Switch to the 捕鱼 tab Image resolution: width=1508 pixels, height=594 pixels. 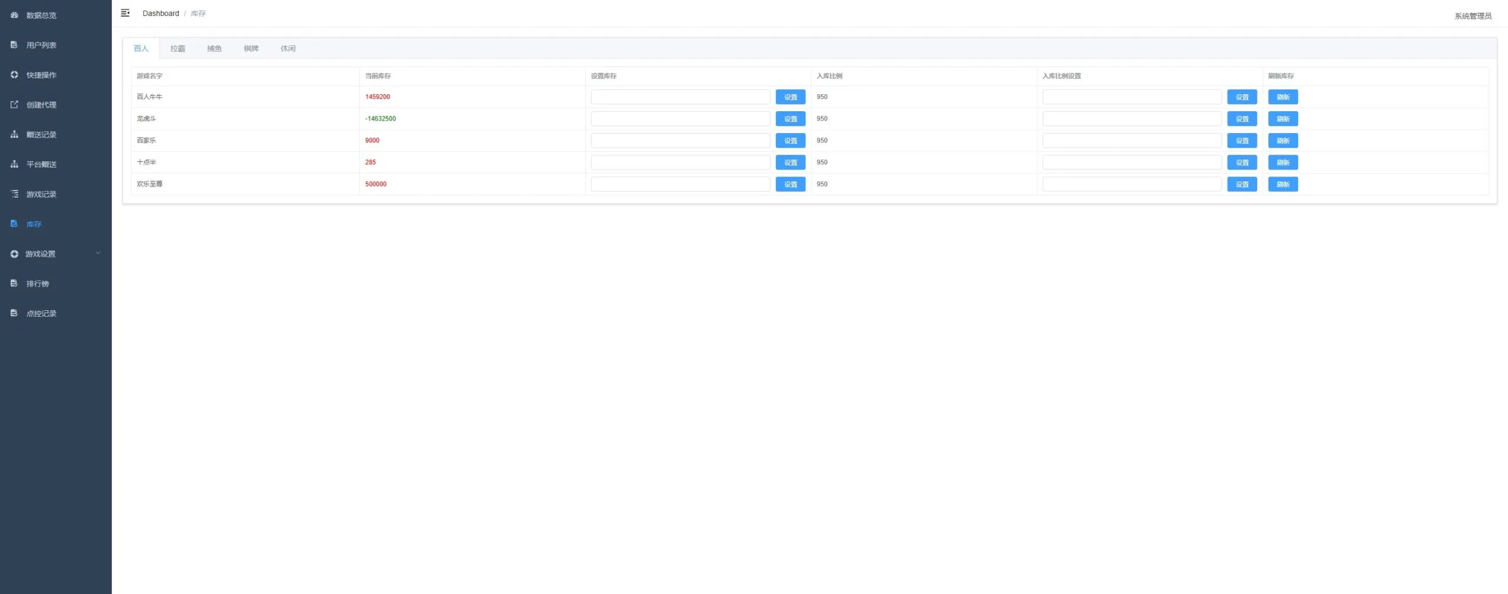[214, 48]
